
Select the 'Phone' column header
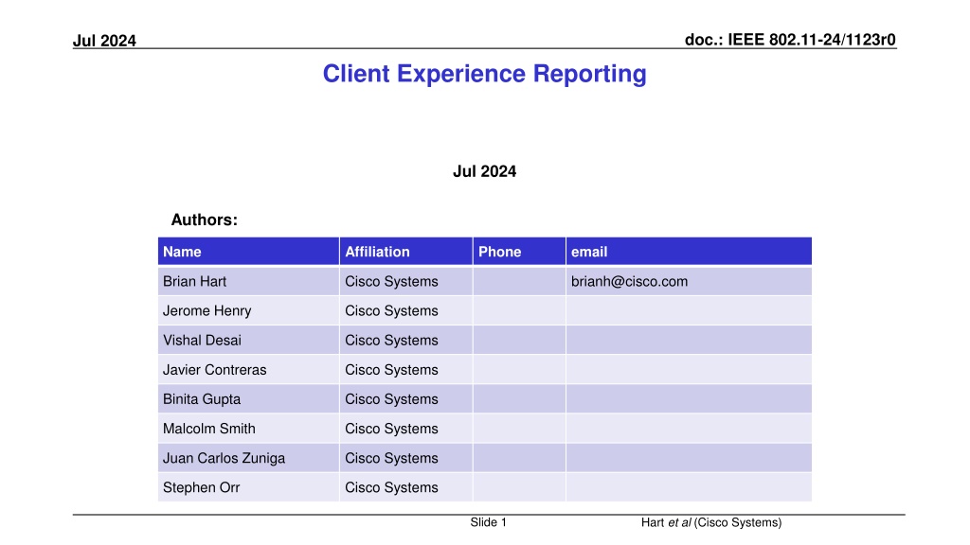click(x=499, y=252)
